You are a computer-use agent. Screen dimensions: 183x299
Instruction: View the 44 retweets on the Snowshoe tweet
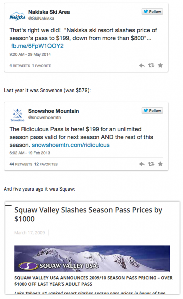coord(21,164)
